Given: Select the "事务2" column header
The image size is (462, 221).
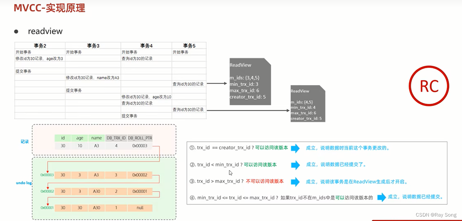Looking at the screenshot, I should point(40,46).
